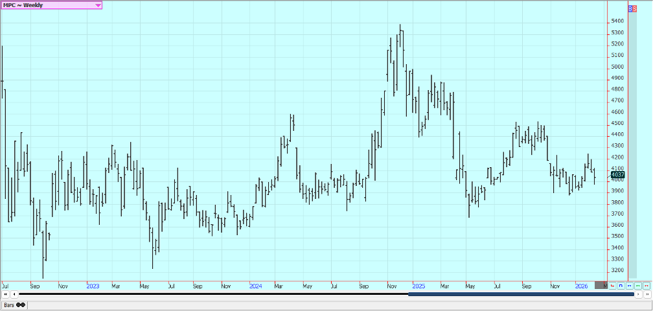Click the MPC ~ Weekly chart title
The width and height of the screenshot is (653, 311).
26,5
